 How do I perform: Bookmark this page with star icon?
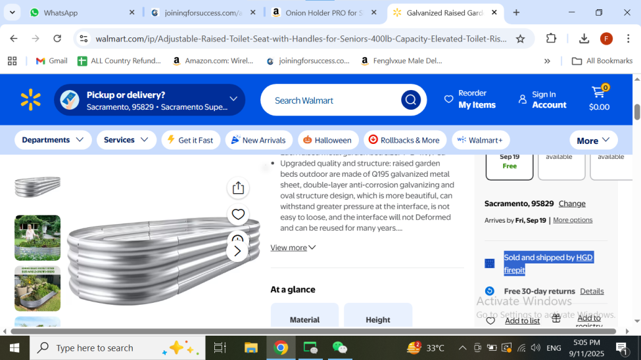[520, 39]
